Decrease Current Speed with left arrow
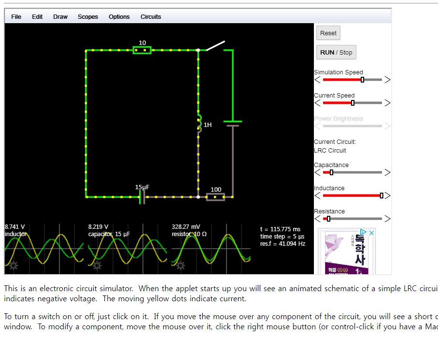 [318, 103]
